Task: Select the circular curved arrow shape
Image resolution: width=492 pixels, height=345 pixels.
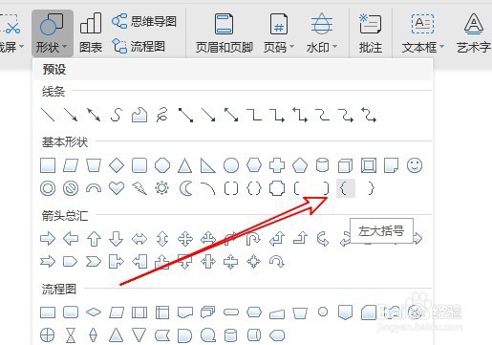Action: point(277,262)
